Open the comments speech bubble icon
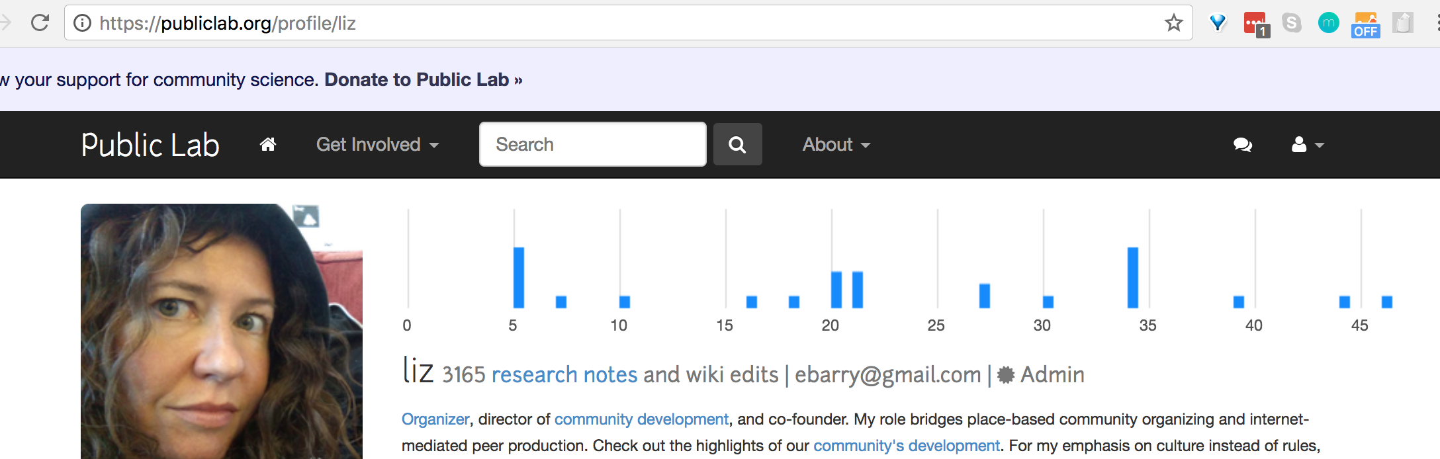 [1243, 144]
